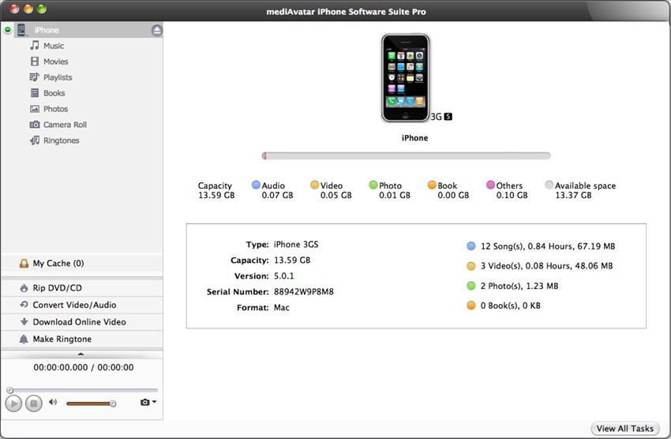Image resolution: width=671 pixels, height=439 pixels.
Task: Click the '0 Book(s), 0 KB' line
Action: [x=510, y=306]
